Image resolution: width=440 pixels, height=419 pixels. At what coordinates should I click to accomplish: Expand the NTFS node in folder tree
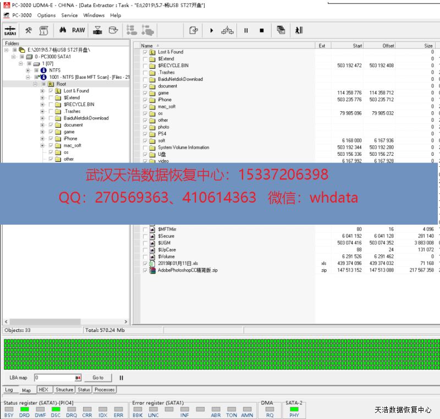[x=28, y=70]
